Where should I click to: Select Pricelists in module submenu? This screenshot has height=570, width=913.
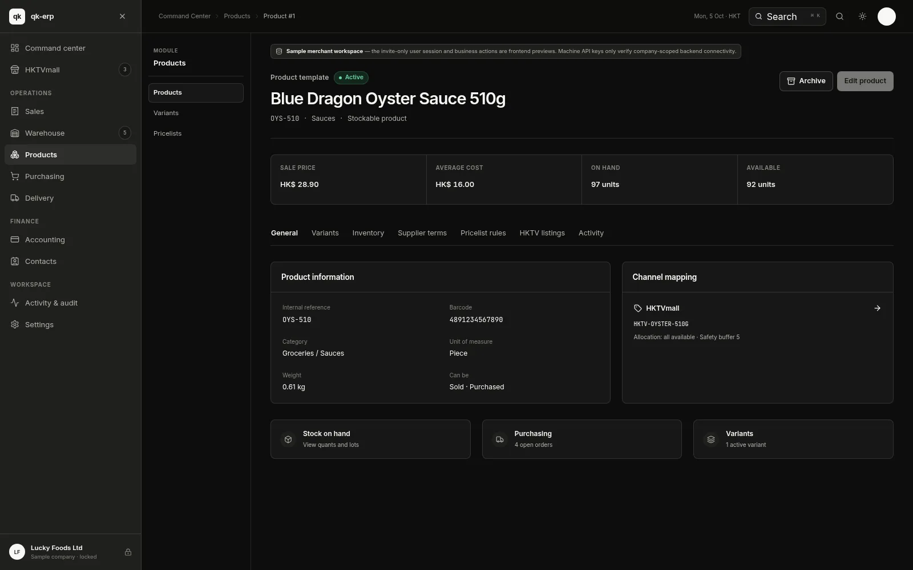[x=196, y=133]
